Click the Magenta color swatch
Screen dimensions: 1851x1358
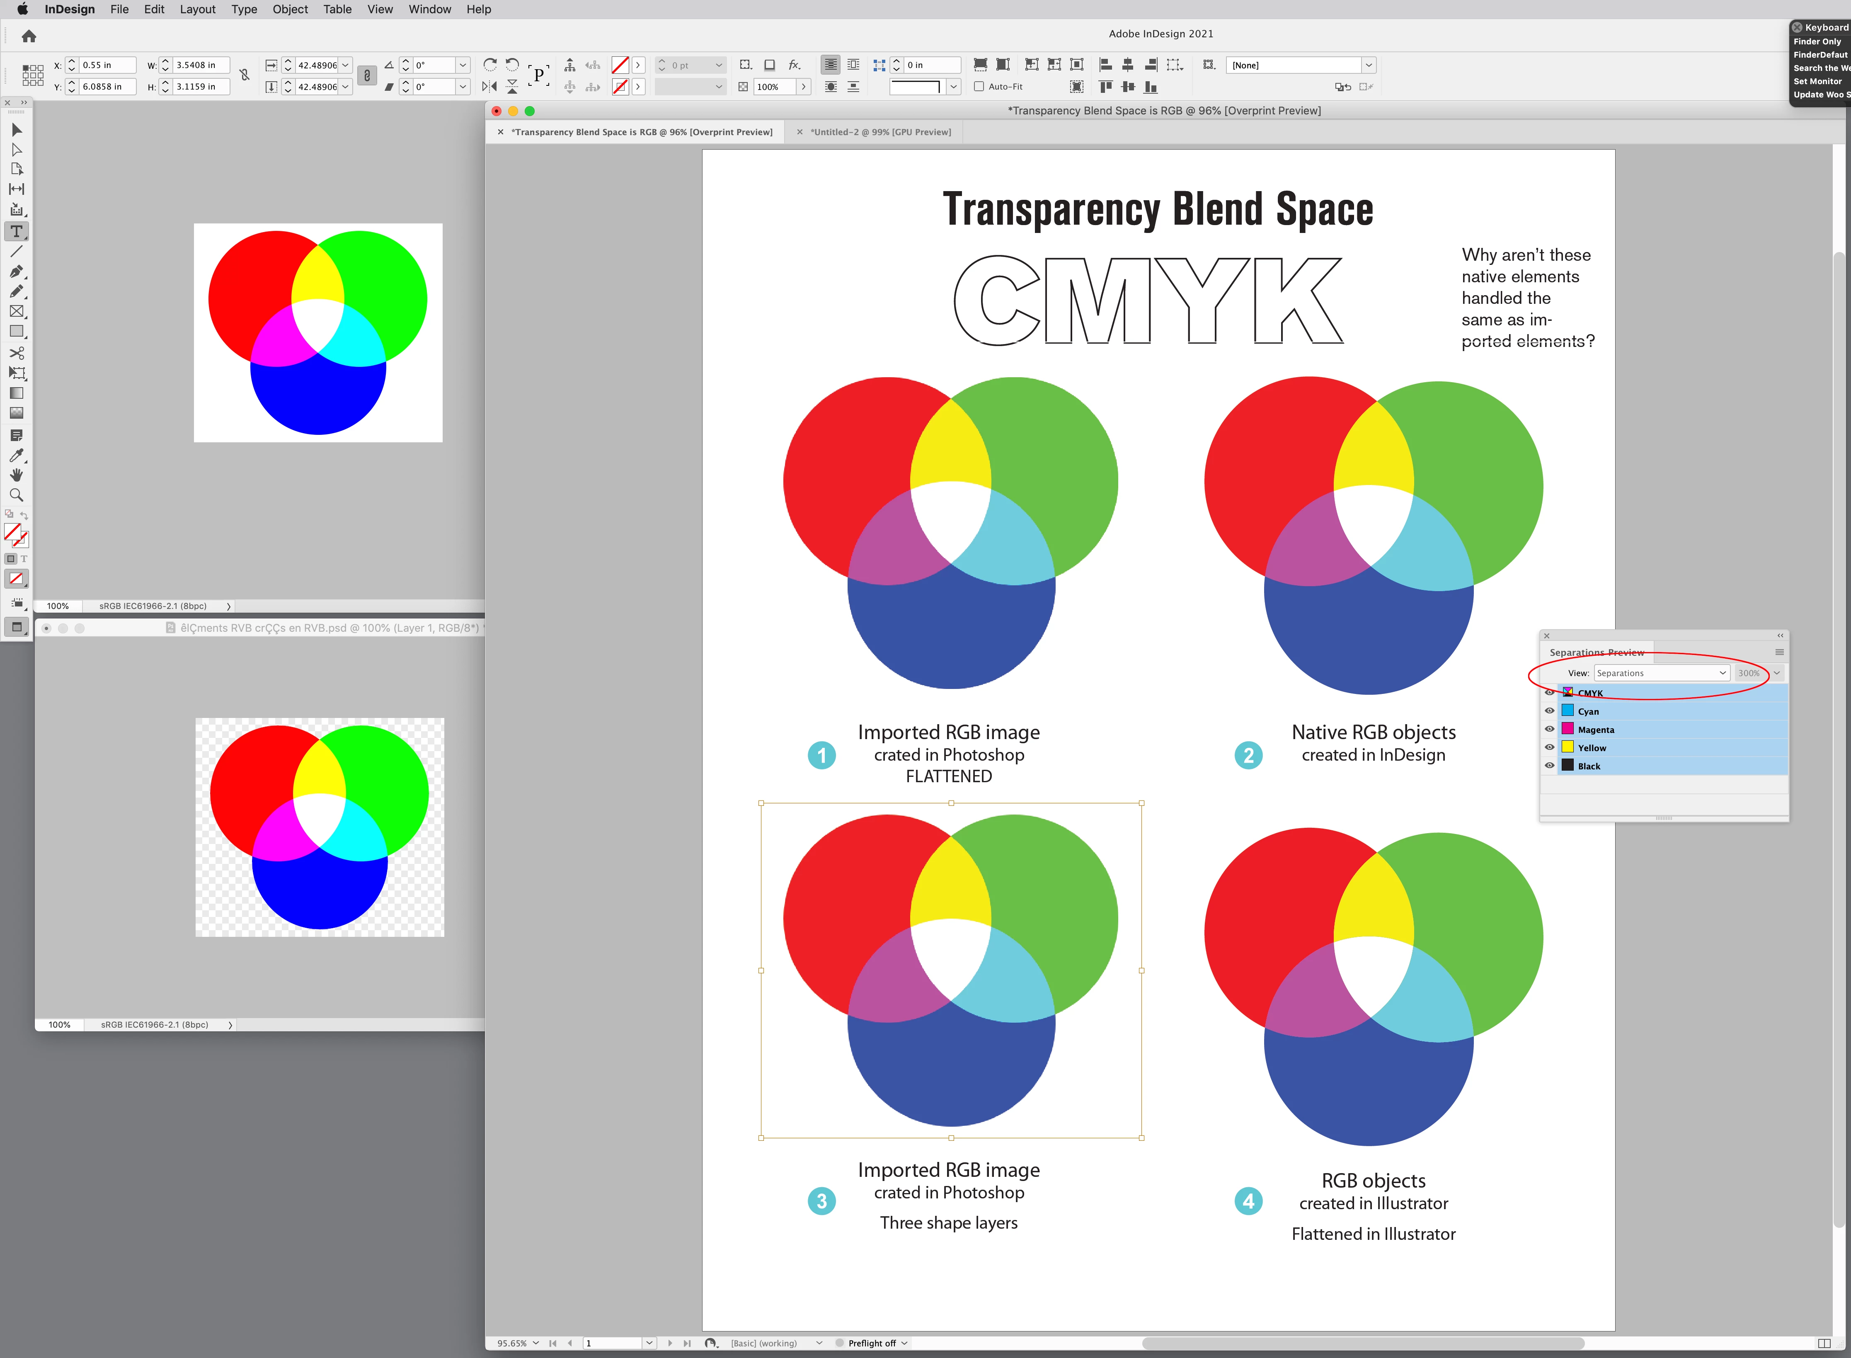[1568, 729]
